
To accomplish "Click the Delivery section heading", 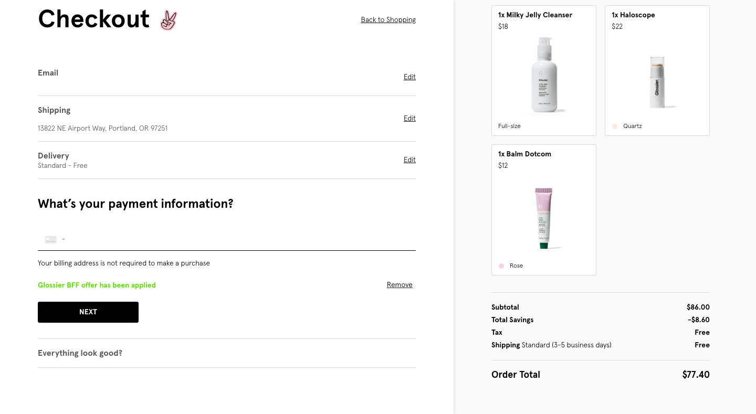I will [54, 156].
